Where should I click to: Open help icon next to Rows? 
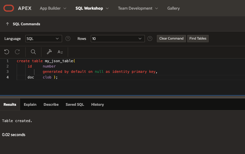(150, 39)
